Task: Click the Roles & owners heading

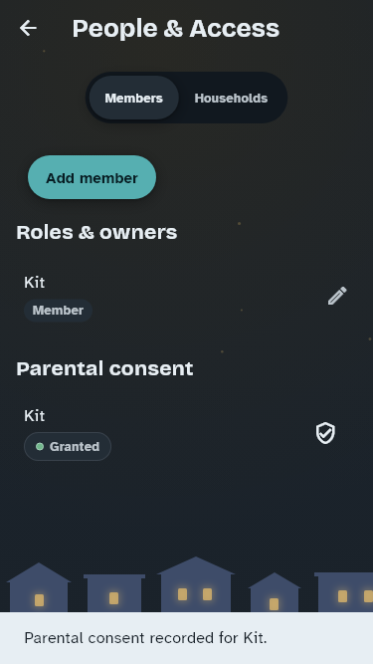Action: 96,232
